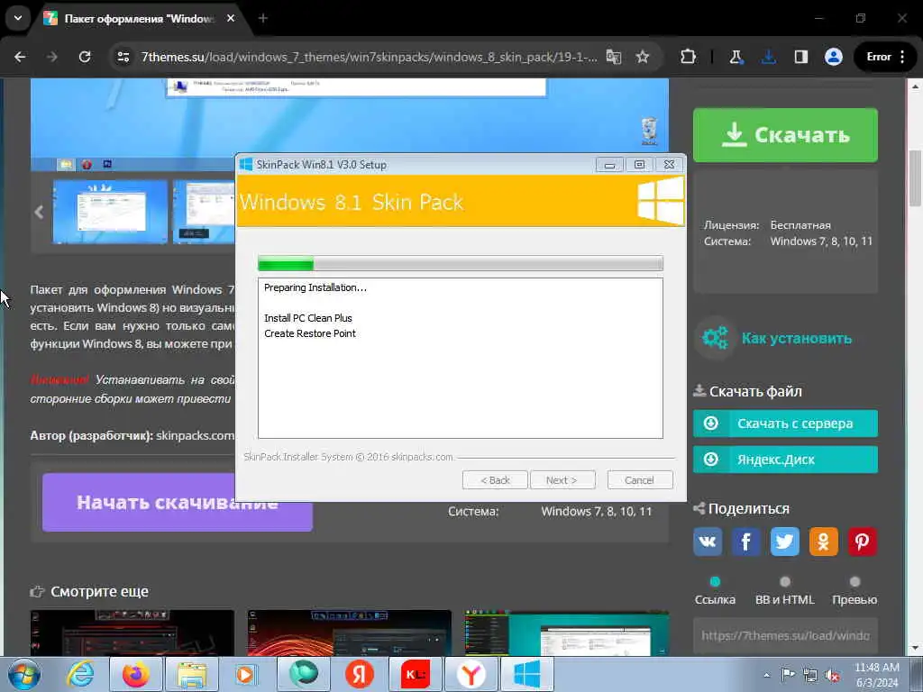Click the share link URL field
The height and width of the screenshot is (692, 923).
point(785,635)
